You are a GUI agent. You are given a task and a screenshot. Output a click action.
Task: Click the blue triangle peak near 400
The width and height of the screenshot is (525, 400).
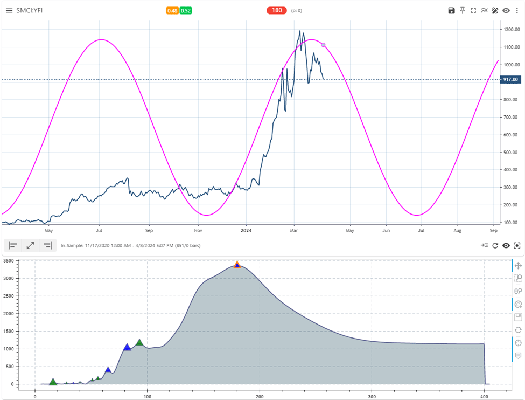coord(108,370)
